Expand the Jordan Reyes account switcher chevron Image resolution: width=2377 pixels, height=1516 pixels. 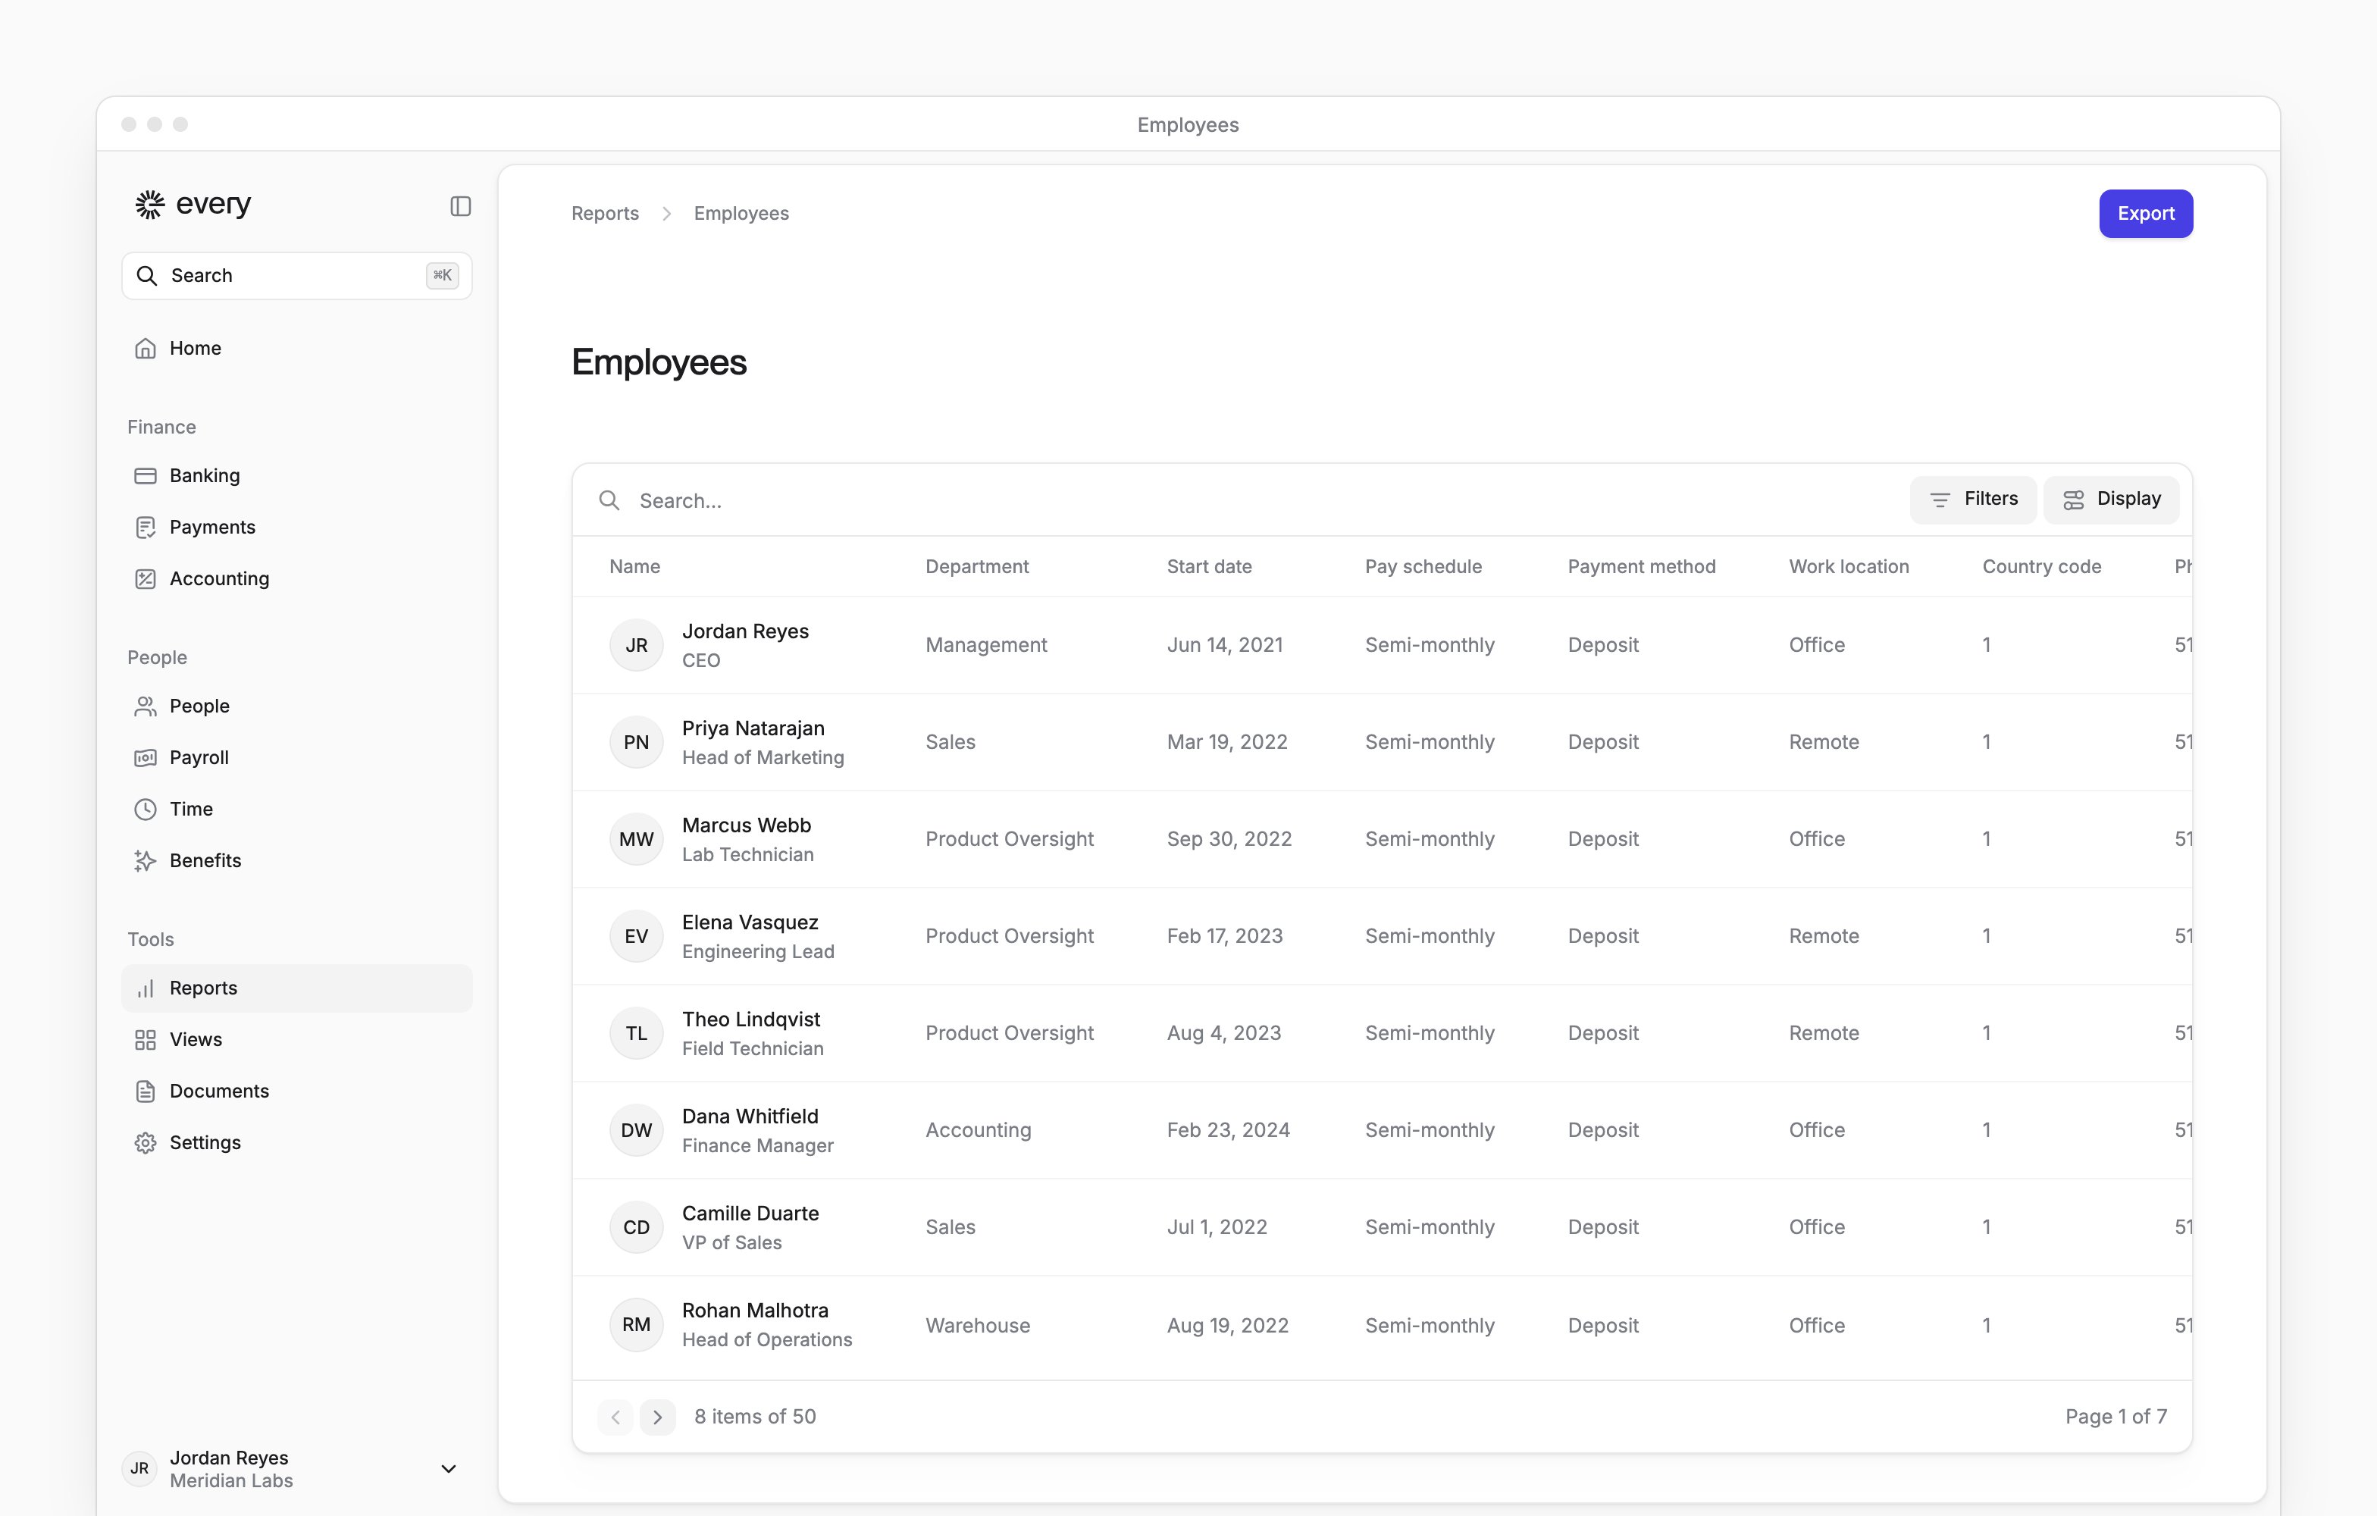coord(448,1469)
